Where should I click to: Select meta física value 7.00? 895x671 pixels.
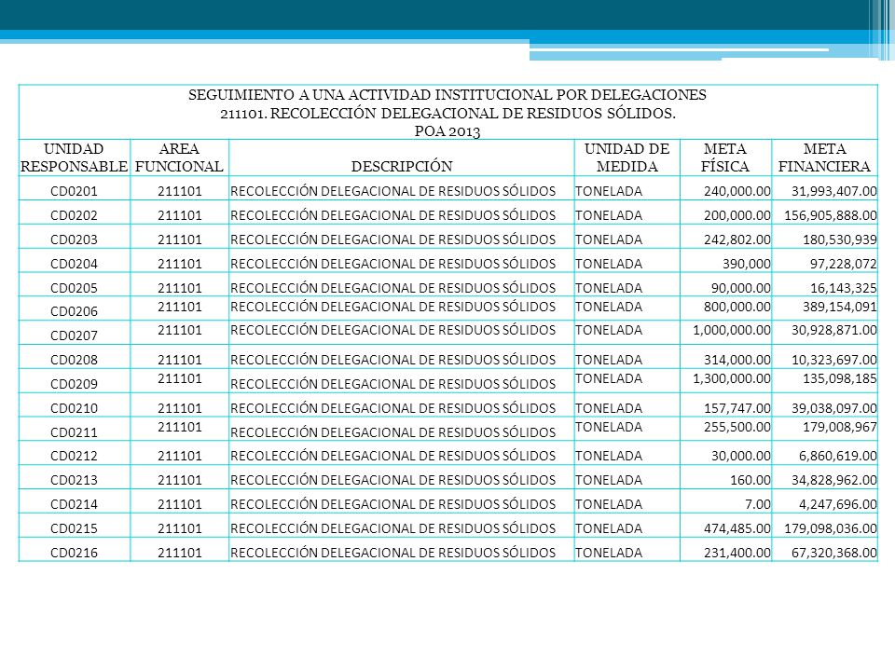[757, 504]
